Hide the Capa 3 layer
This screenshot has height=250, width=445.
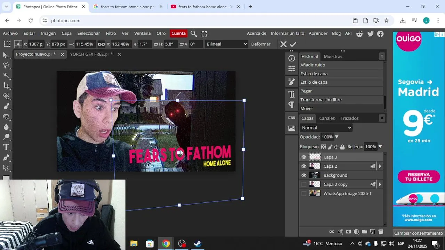[x=304, y=157]
